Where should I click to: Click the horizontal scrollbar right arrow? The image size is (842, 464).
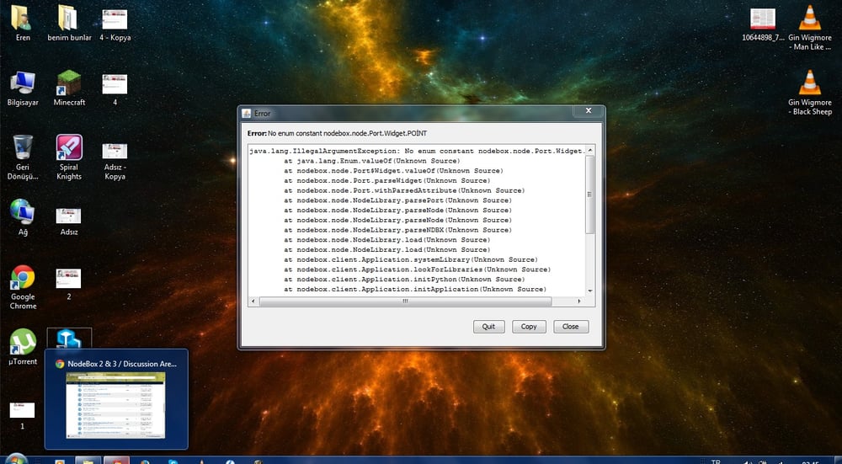579,301
